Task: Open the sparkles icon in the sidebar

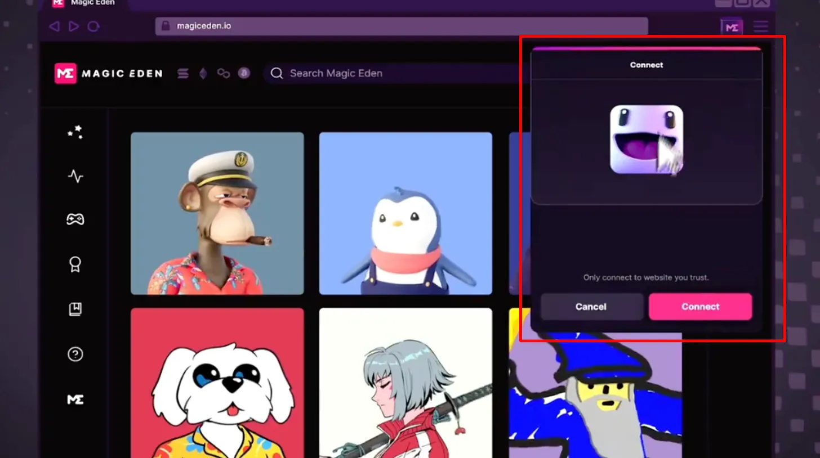Action: point(75,132)
